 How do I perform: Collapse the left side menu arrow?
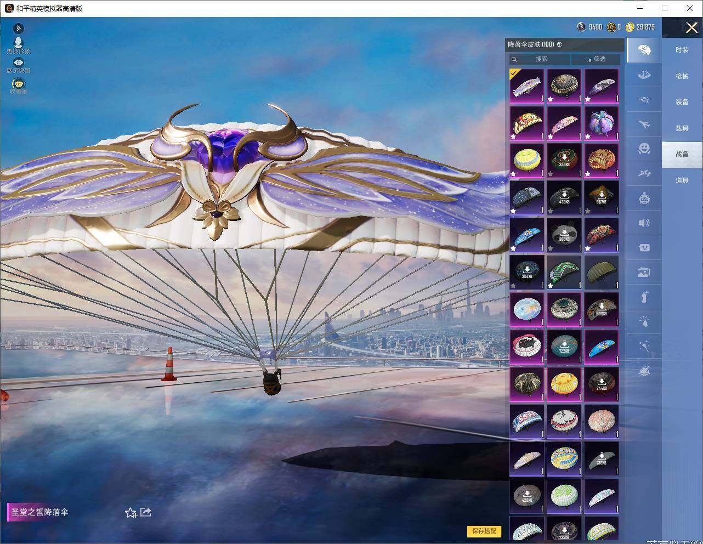18,28
